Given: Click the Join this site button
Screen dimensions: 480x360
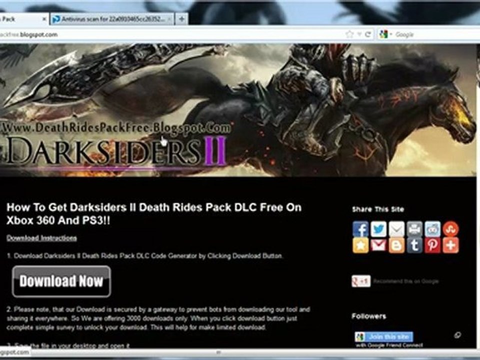Looking at the screenshot, I should coord(384,336).
